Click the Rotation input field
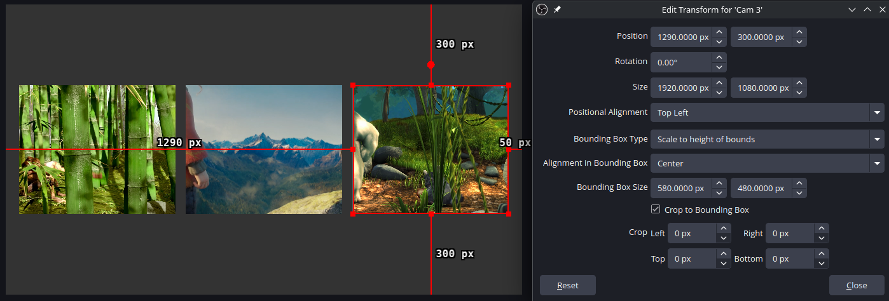This screenshot has width=889, height=301. click(x=681, y=62)
